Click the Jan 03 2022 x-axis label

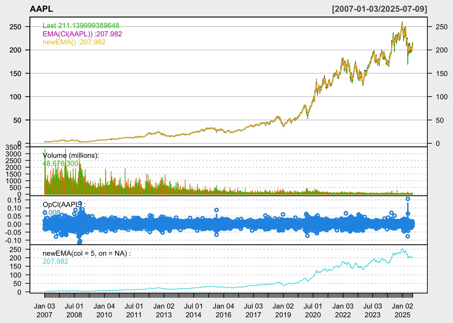tap(343, 311)
